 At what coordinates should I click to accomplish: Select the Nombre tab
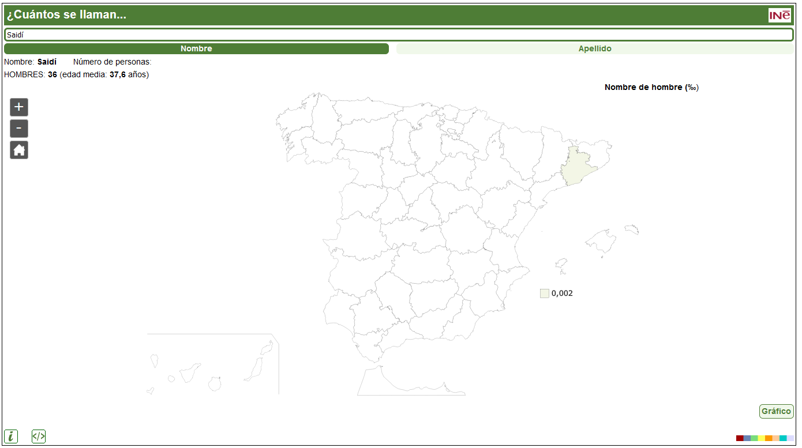tap(196, 49)
